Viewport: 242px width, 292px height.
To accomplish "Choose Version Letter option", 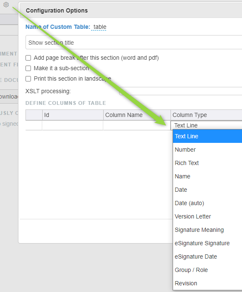I will click(207, 216).
